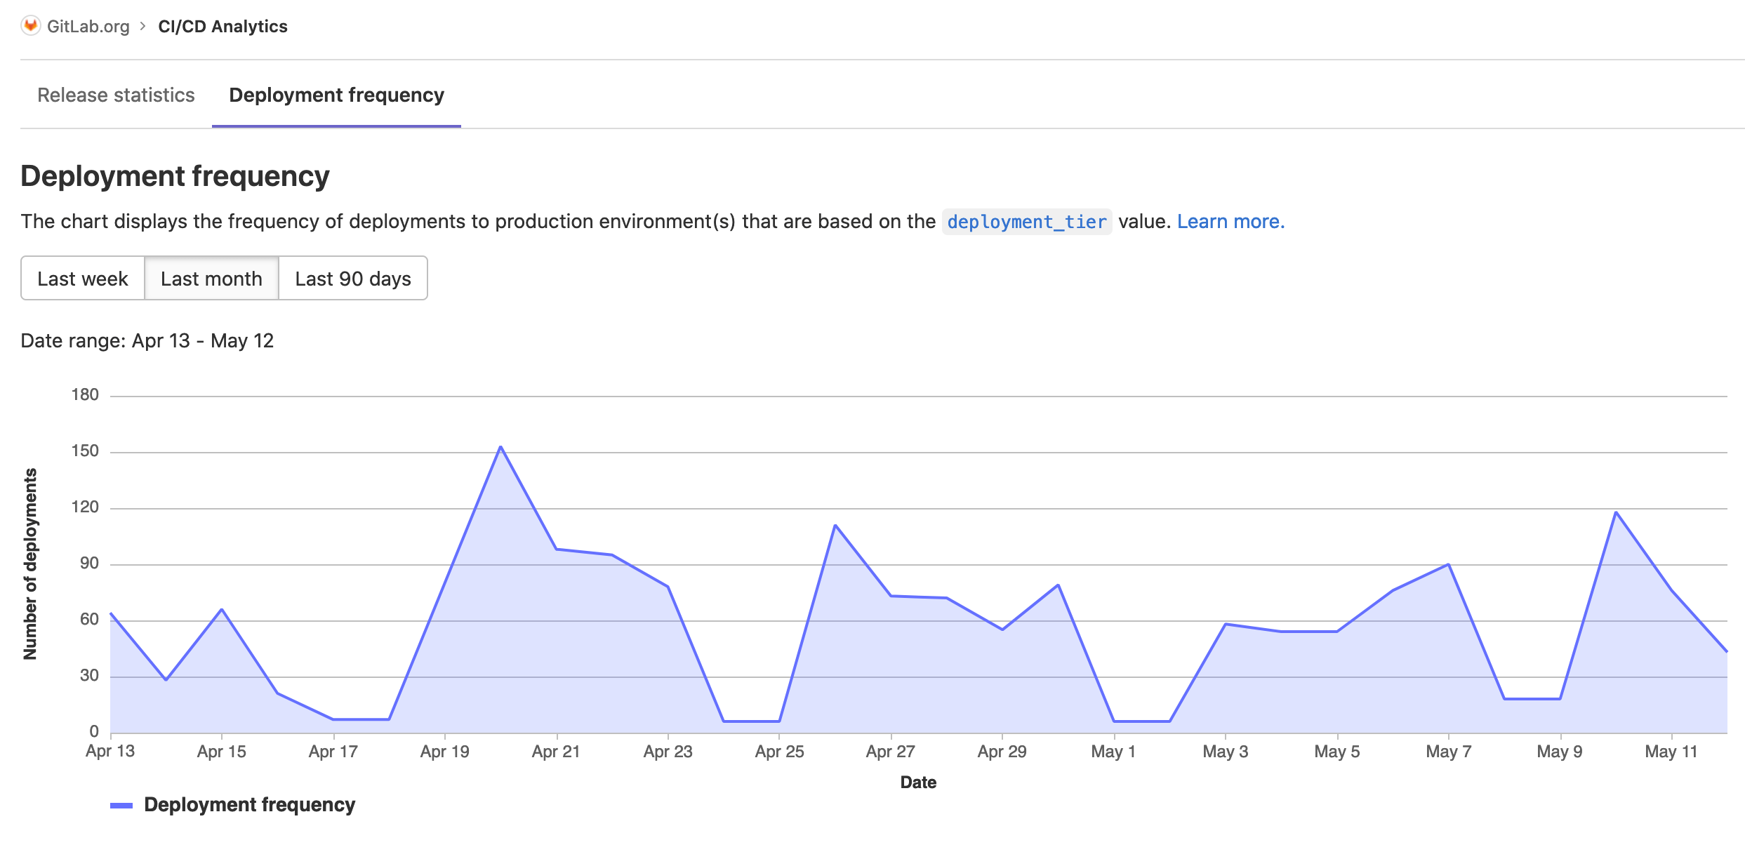Click the 180 gridline label on y-axis
1745x859 pixels.
click(86, 394)
